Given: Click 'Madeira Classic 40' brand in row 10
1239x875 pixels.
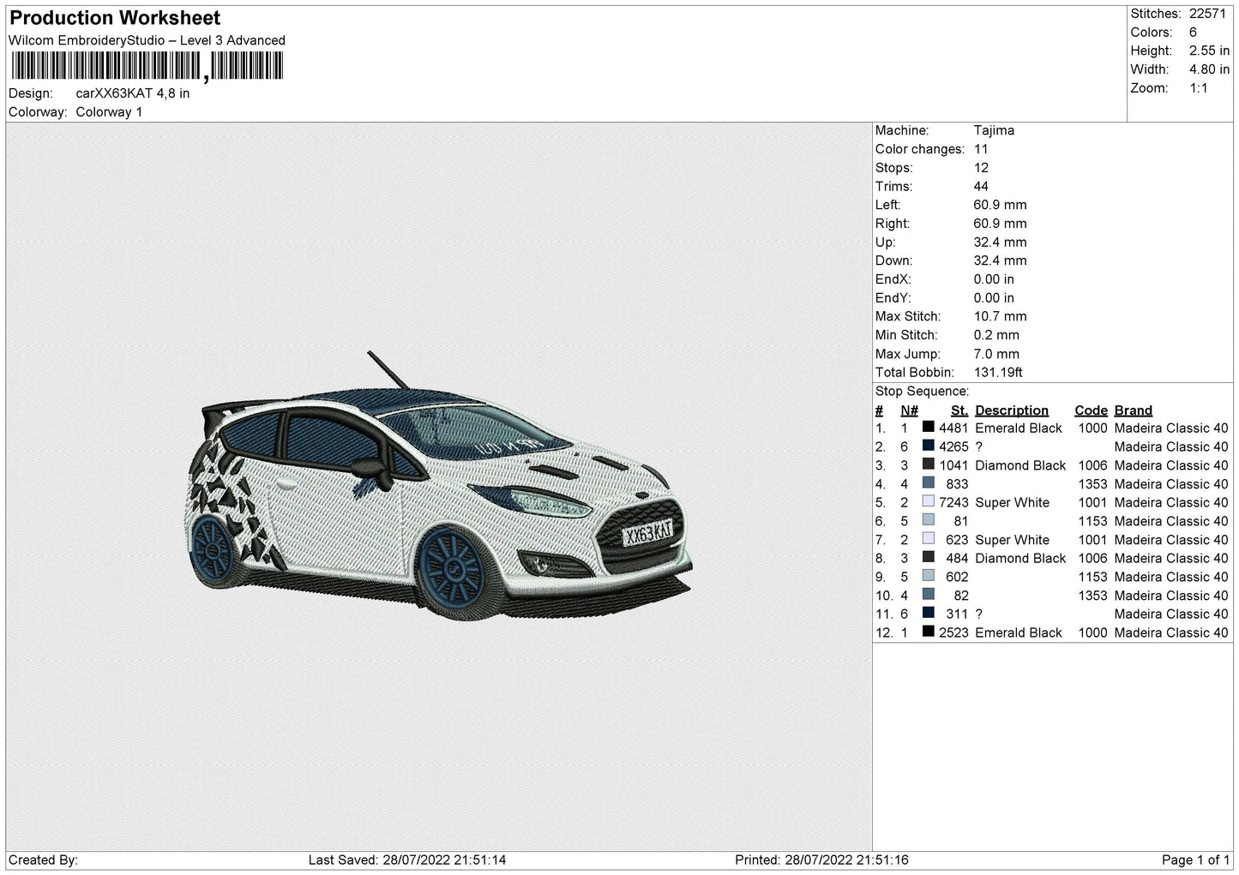Looking at the screenshot, I should pos(1171,596).
